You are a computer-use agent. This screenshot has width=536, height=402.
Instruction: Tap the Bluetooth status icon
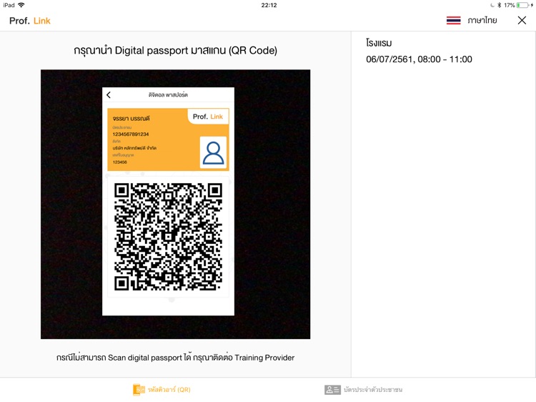[499, 5]
